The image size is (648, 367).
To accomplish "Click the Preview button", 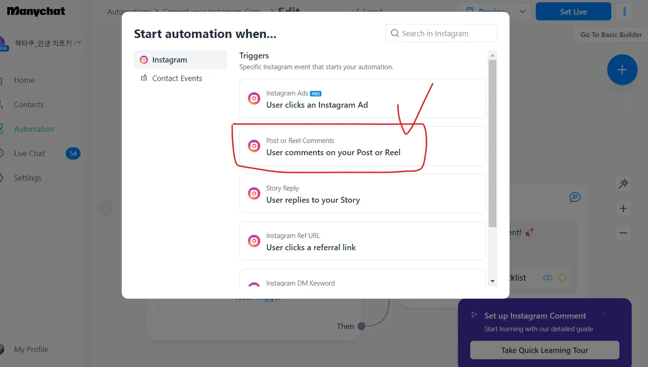I will [x=486, y=12].
